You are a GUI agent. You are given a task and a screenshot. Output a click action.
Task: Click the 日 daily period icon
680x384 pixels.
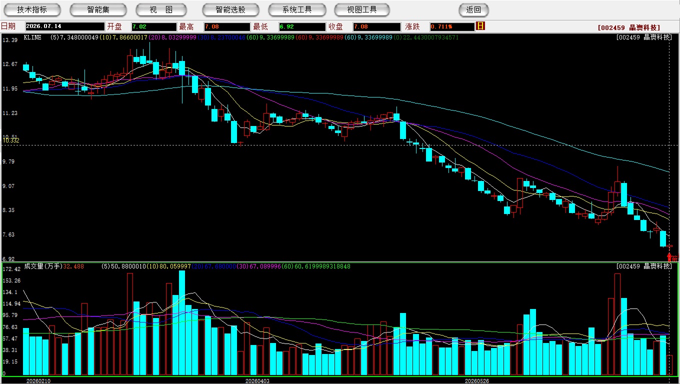tap(480, 26)
